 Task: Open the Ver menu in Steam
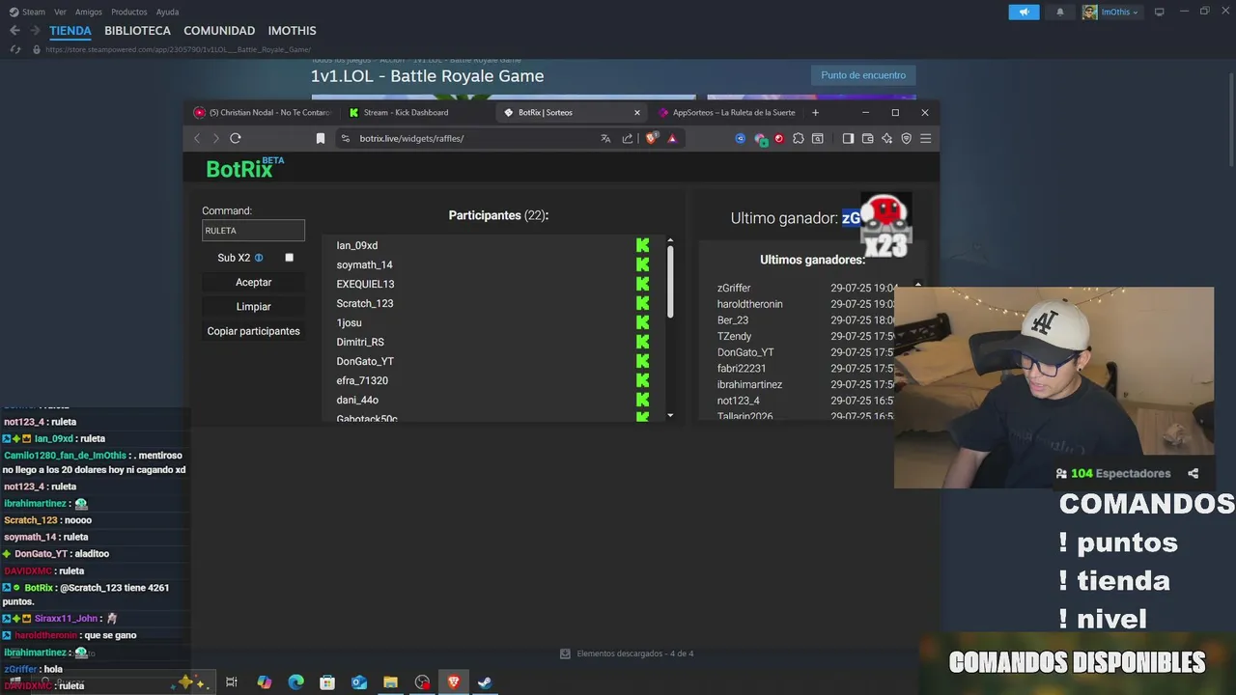point(60,12)
